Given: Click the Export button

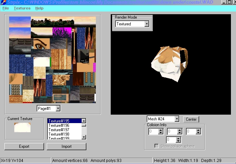Looking at the screenshot, I should pos(24,146).
